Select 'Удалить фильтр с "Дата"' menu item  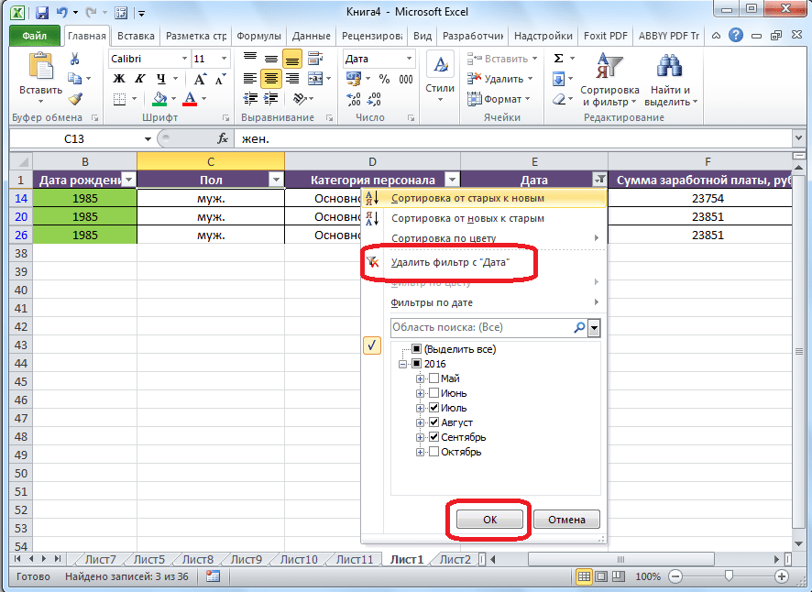click(449, 262)
